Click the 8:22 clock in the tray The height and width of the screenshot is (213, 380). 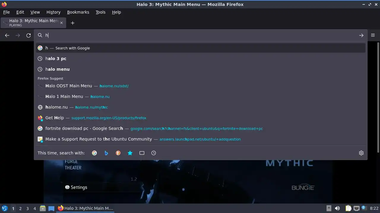374,208
